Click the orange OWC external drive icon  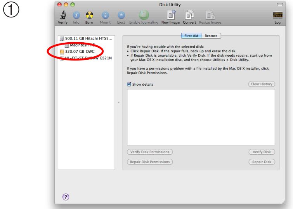[x=62, y=52]
